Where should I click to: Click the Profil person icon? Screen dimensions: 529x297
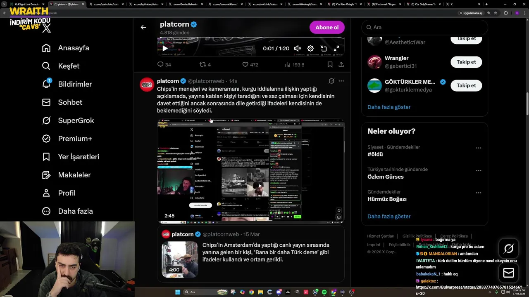point(46,193)
